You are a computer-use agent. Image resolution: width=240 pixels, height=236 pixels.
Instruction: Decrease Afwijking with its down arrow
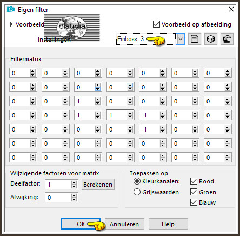click(x=74, y=199)
